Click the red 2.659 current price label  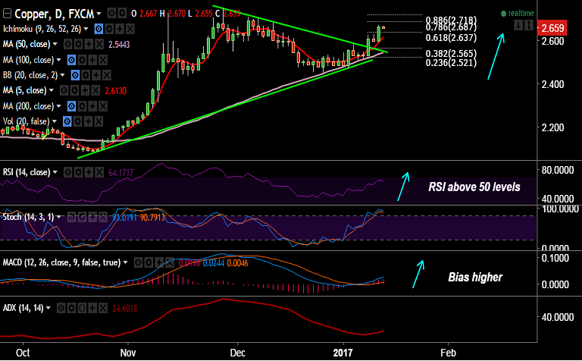pos(552,28)
